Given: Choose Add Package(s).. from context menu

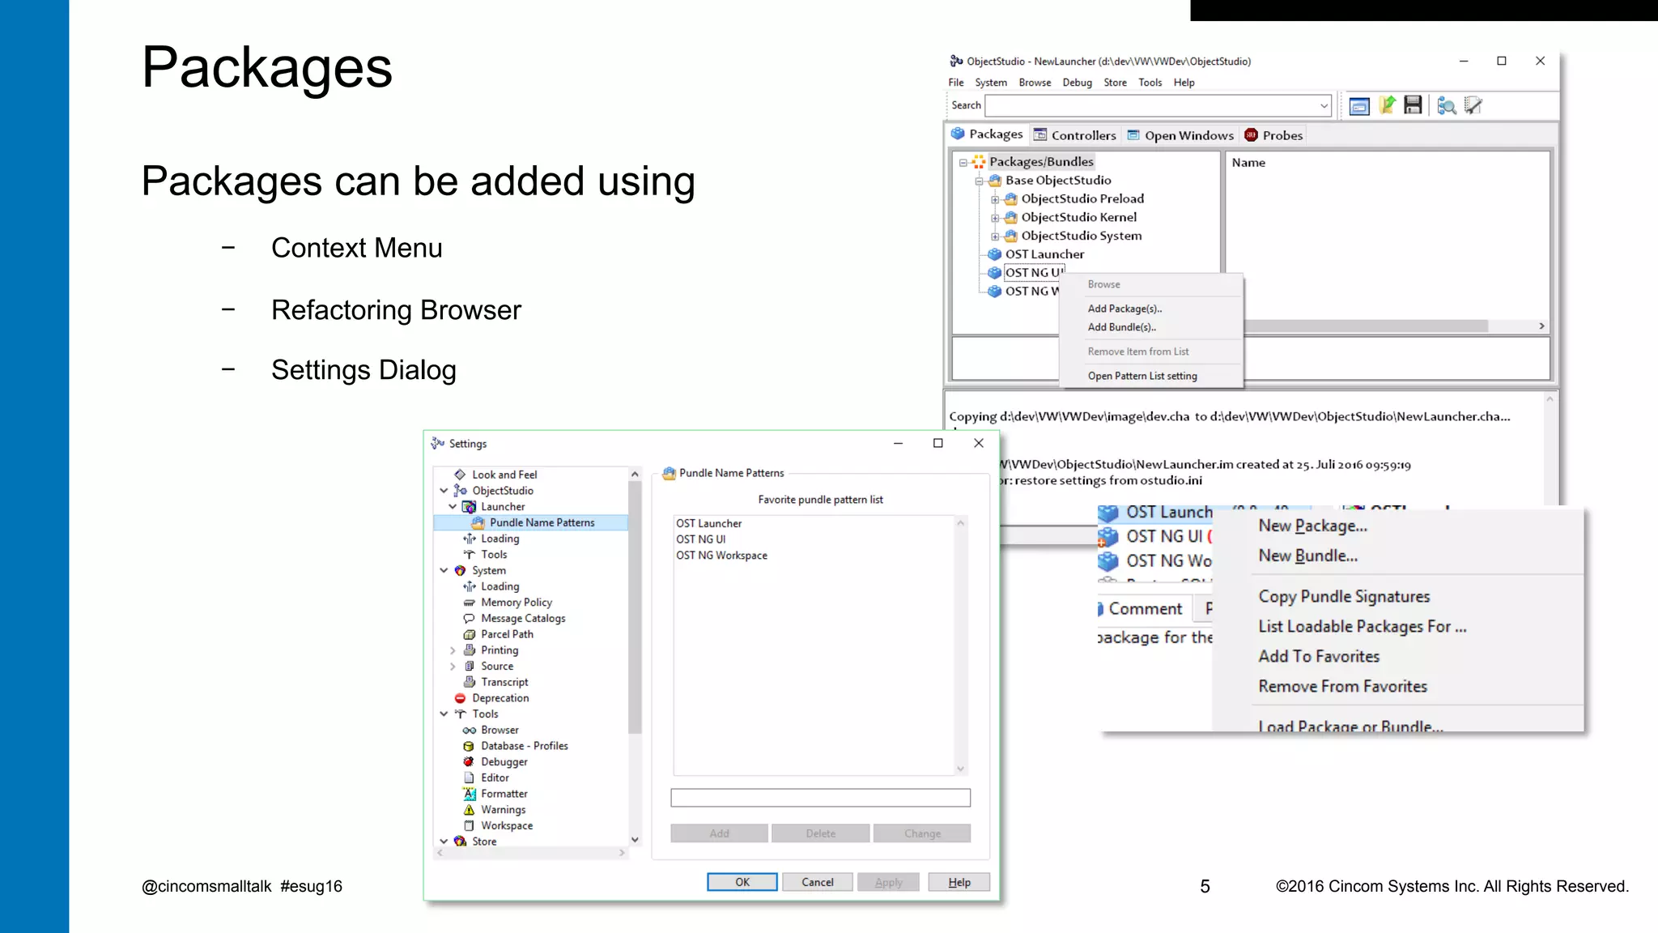Looking at the screenshot, I should 1124,309.
